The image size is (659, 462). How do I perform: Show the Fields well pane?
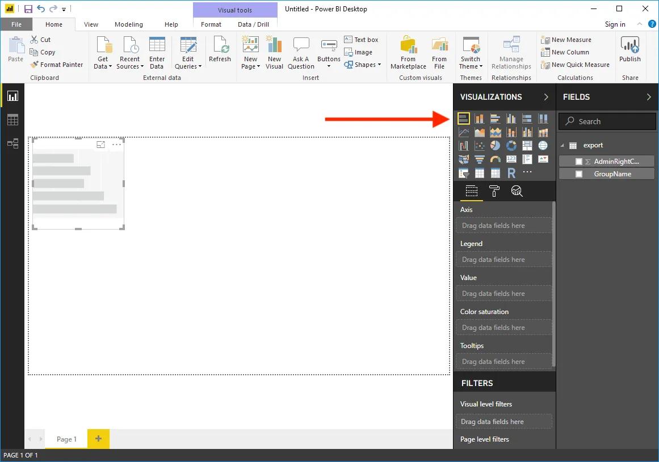tap(472, 192)
